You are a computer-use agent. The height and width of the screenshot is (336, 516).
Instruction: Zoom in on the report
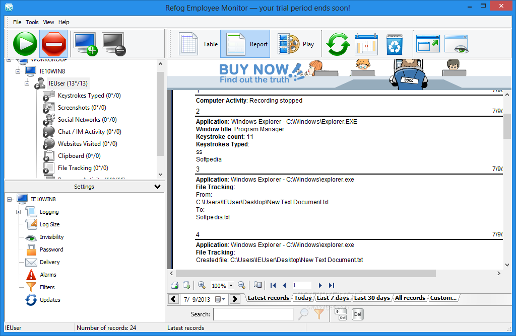click(202, 285)
